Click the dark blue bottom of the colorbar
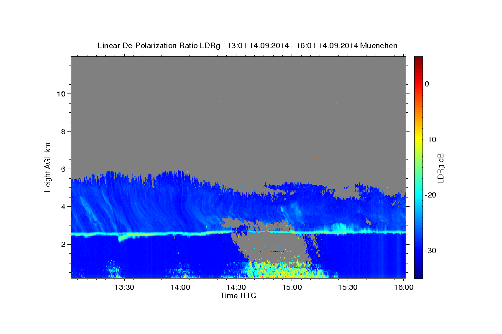 coord(418,275)
